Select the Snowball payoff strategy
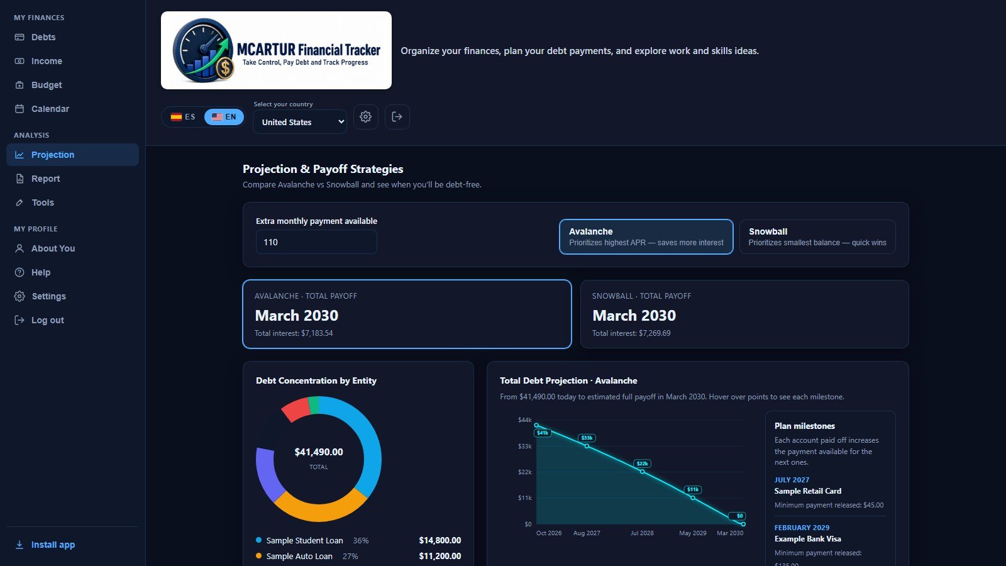 point(817,236)
